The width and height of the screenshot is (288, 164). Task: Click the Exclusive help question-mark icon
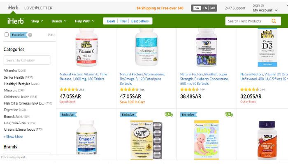tap(30, 35)
